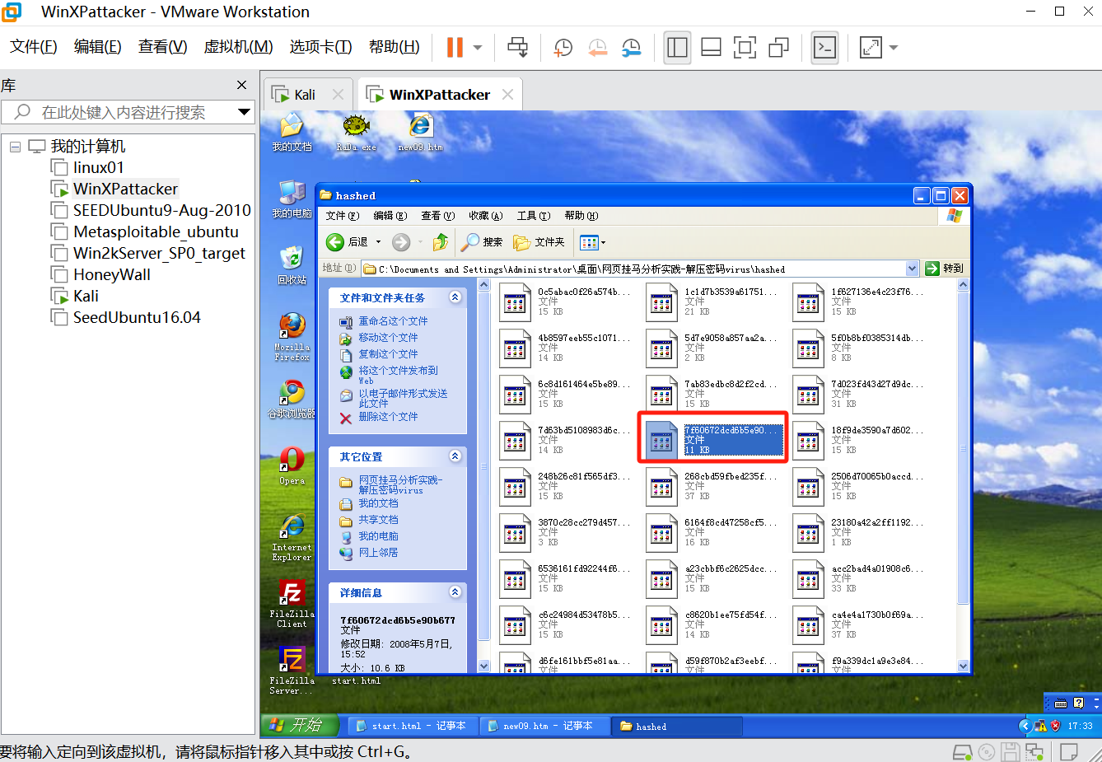The image size is (1102, 762).
Task: Click the RaDa.exe desktop icon
Action: [356, 133]
